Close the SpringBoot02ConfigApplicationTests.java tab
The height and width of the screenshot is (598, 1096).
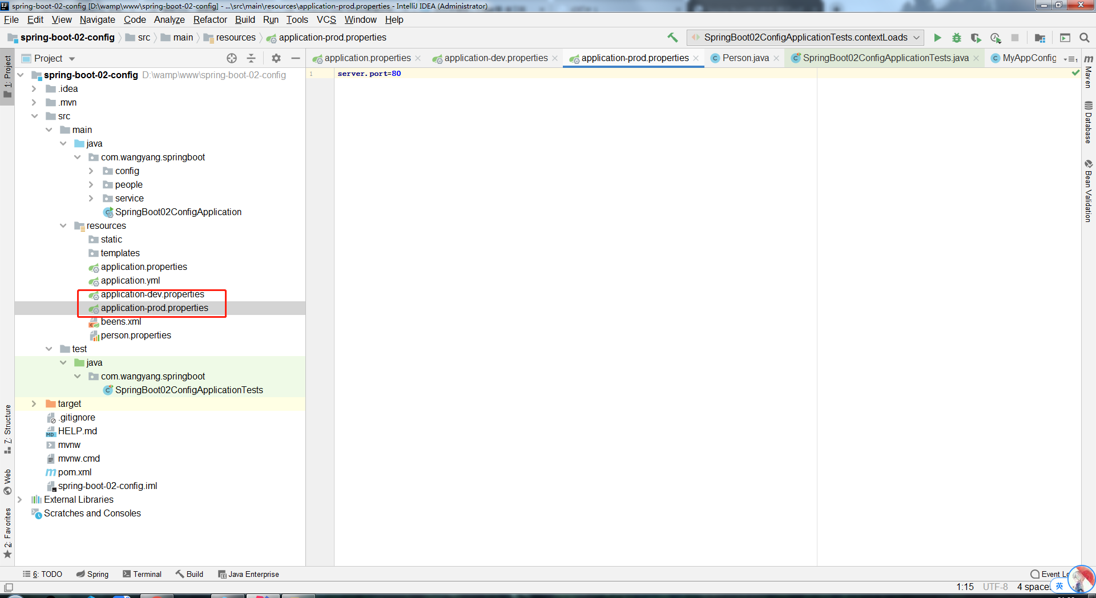[976, 58]
